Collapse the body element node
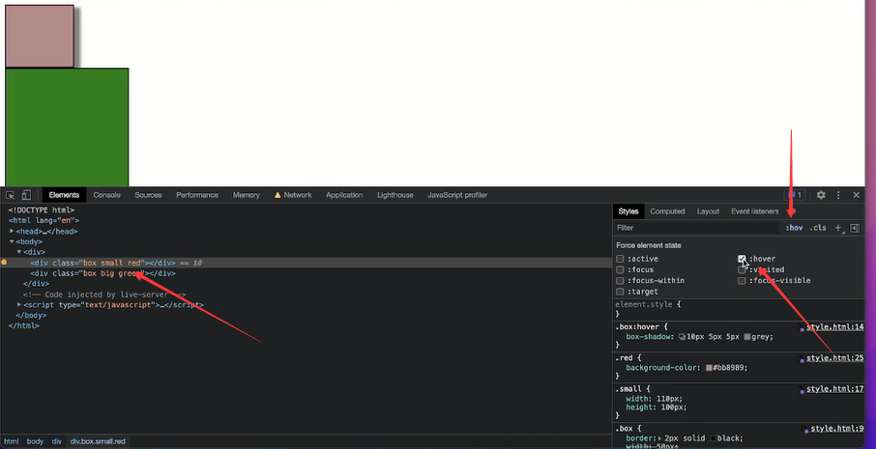 [12, 241]
